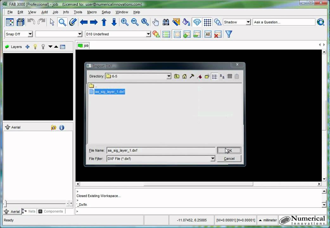The width and height of the screenshot is (330, 228).
Task: Turn all layers on with lit bulb
Action: [35, 47]
